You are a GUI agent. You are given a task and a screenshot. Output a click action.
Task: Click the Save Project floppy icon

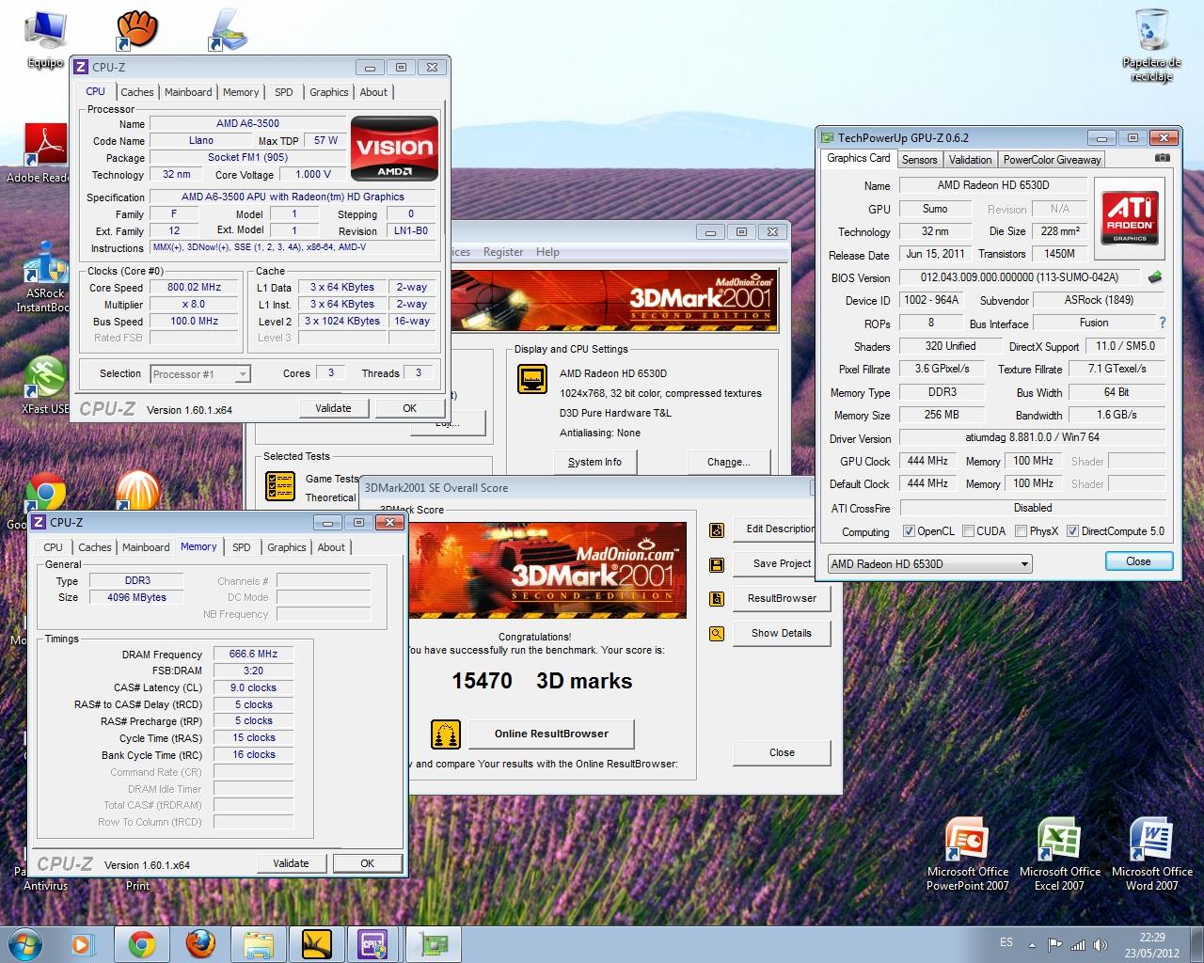(x=717, y=564)
